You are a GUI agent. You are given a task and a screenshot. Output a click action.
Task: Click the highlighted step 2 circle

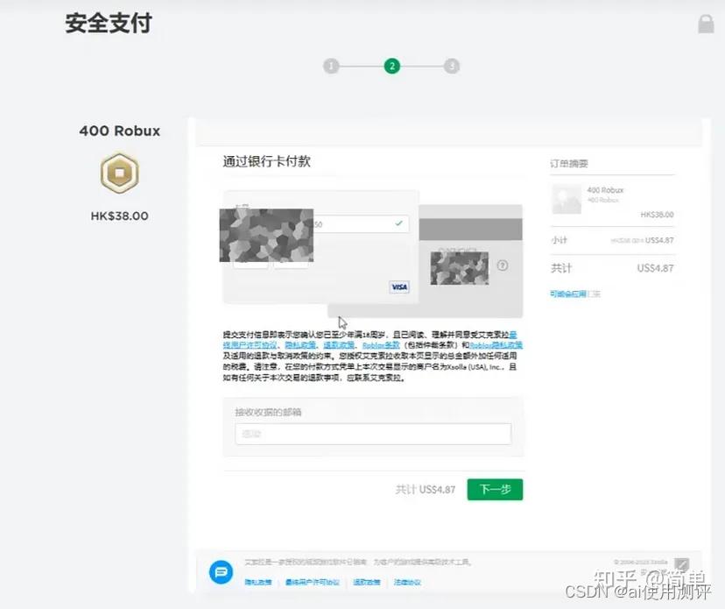pyautogui.click(x=391, y=66)
